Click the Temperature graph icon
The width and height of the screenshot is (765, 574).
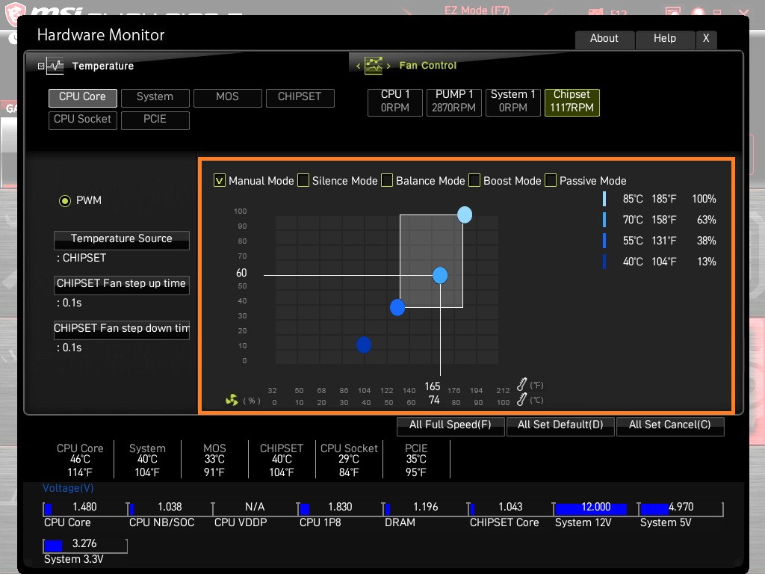pyautogui.click(x=55, y=66)
